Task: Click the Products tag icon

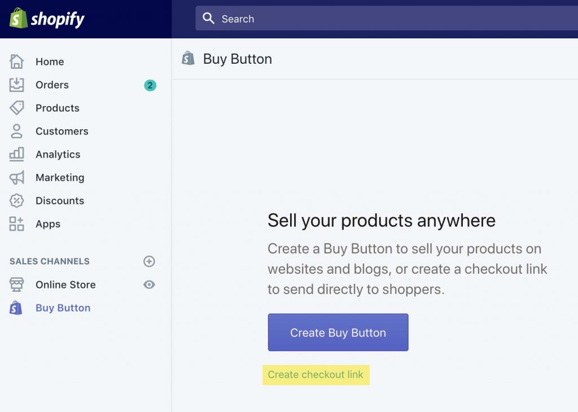Action: coord(16,108)
